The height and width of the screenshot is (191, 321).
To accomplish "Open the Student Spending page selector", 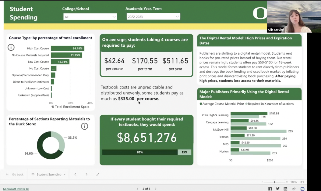I will coord(49,175).
